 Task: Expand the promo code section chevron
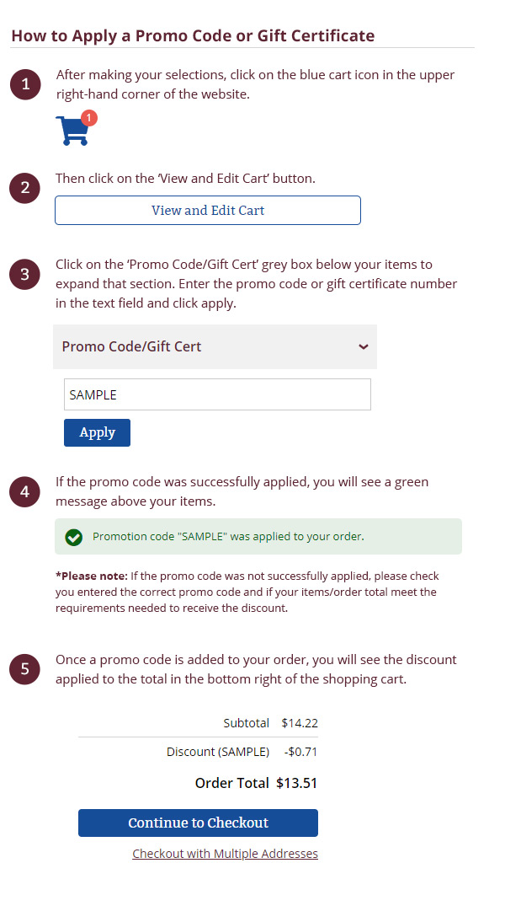point(364,346)
